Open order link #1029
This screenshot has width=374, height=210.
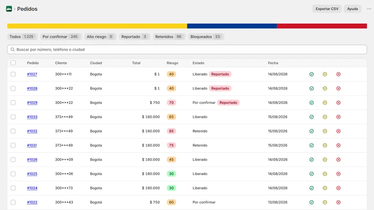tap(32, 103)
